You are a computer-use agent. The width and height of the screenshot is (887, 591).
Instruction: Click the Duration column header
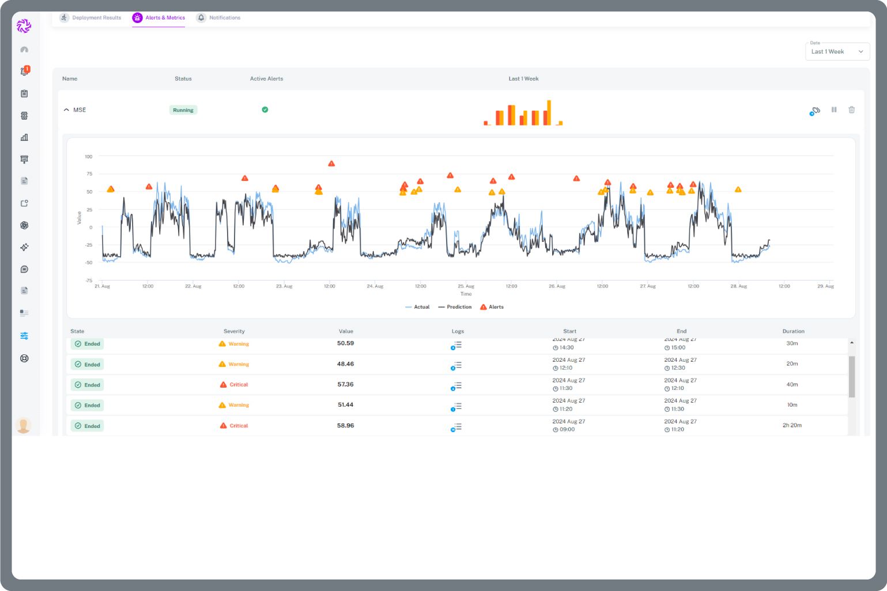793,331
